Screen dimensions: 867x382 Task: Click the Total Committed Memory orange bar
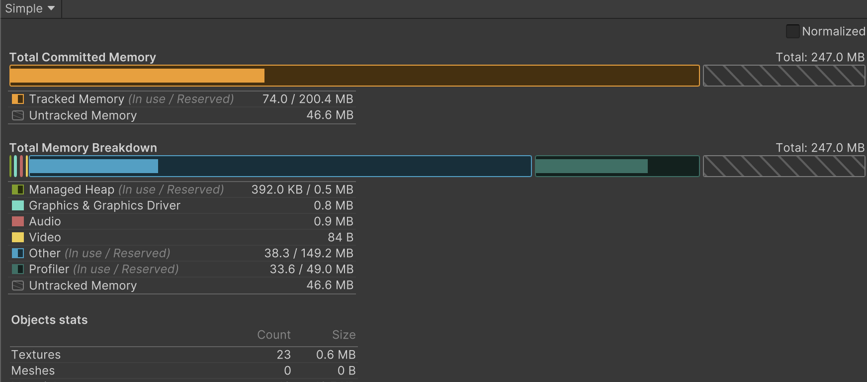(354, 76)
